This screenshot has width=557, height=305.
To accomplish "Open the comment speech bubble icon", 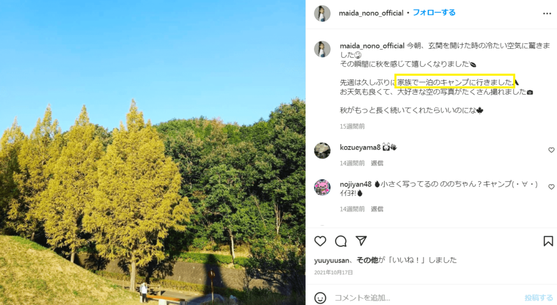I will pos(341,241).
